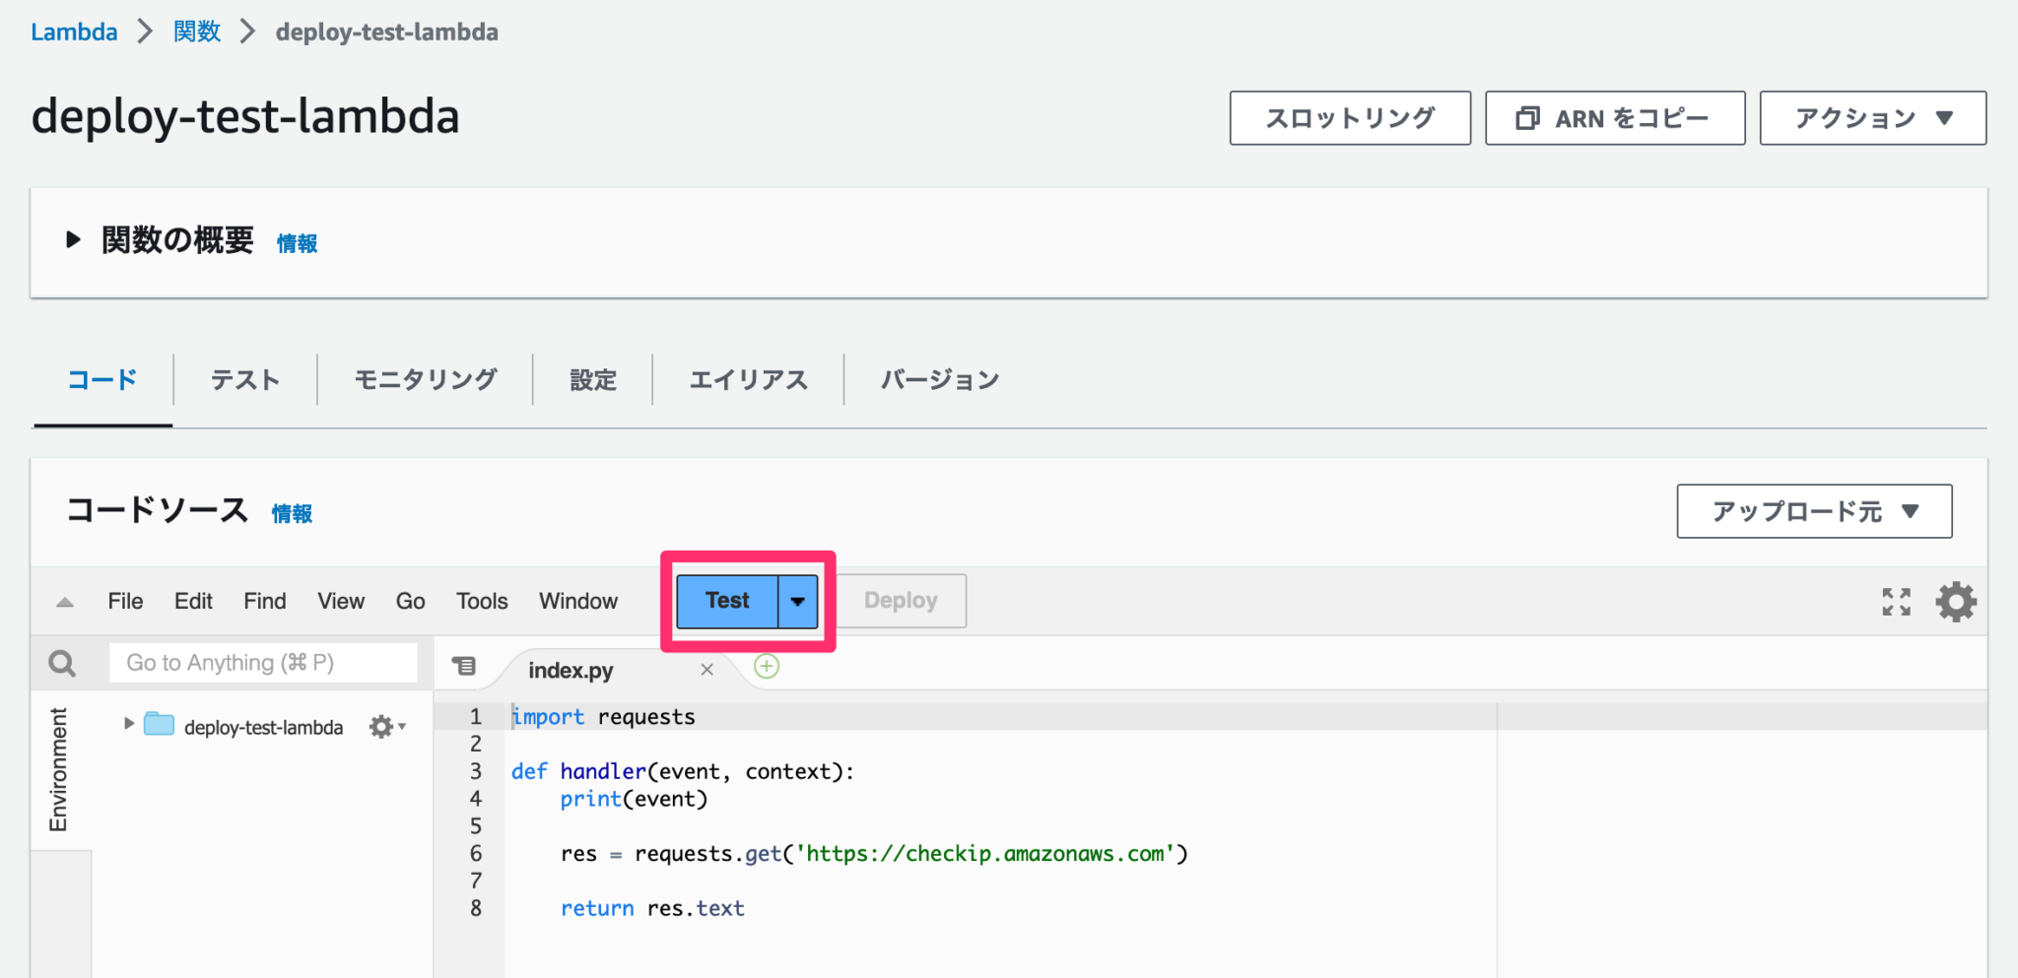The image size is (2018, 978).
Task: Open the Test button dropdown arrow
Action: [797, 601]
